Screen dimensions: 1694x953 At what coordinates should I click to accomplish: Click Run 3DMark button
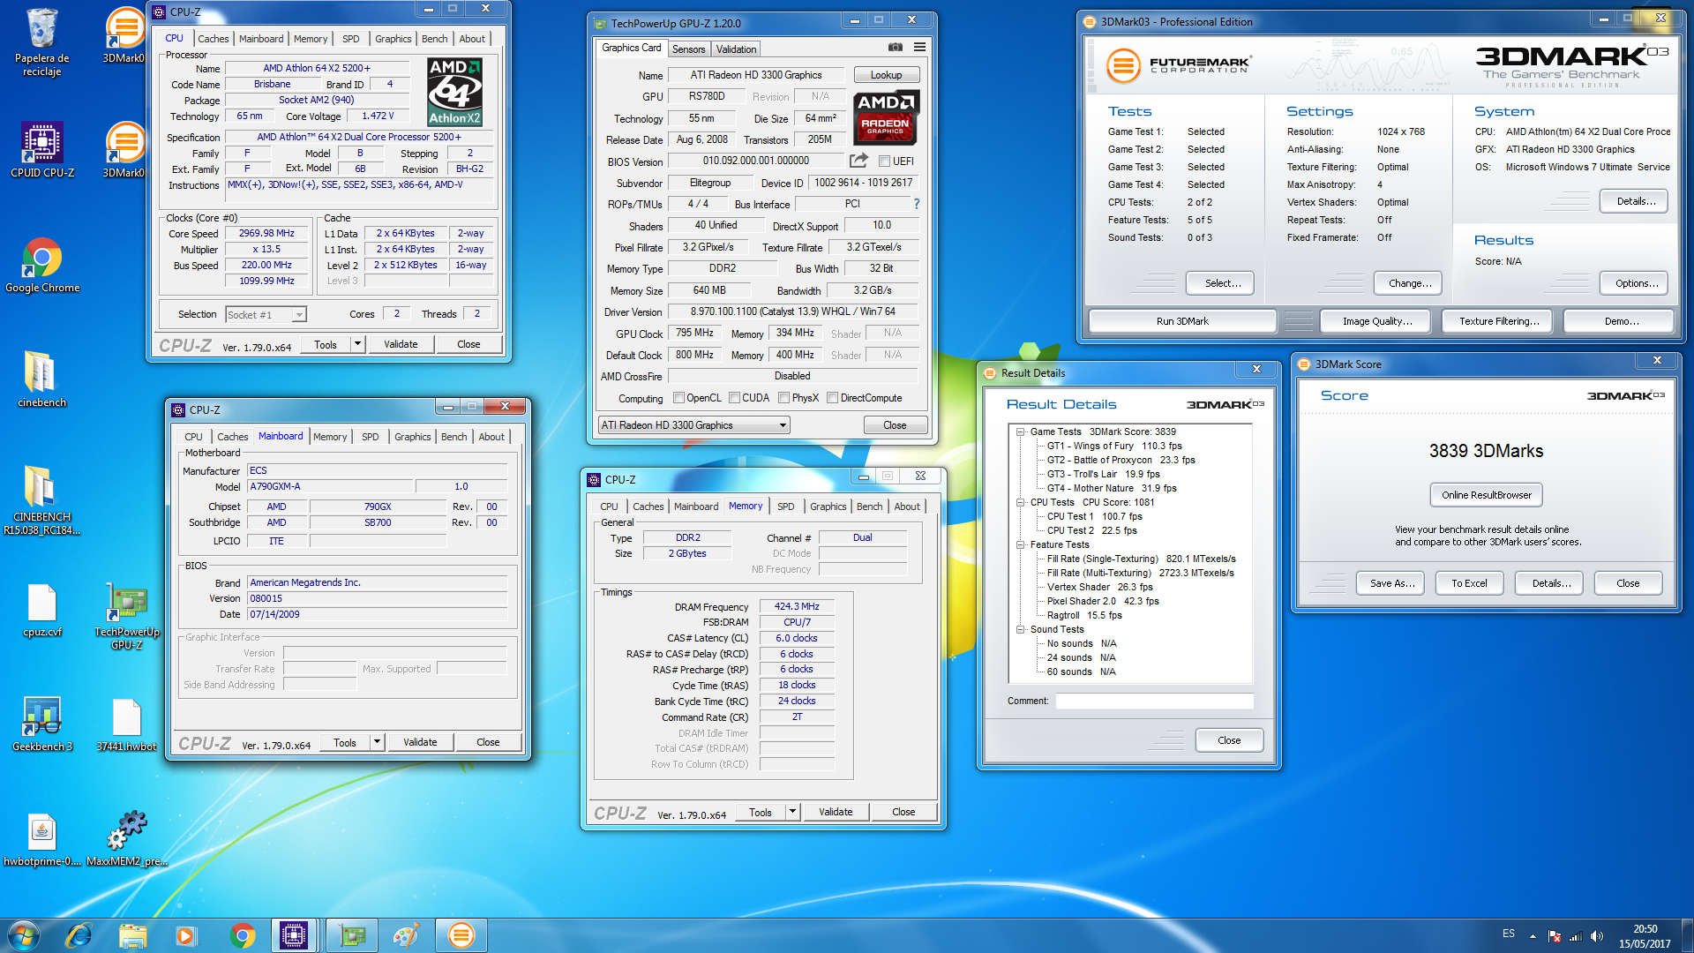[1182, 321]
